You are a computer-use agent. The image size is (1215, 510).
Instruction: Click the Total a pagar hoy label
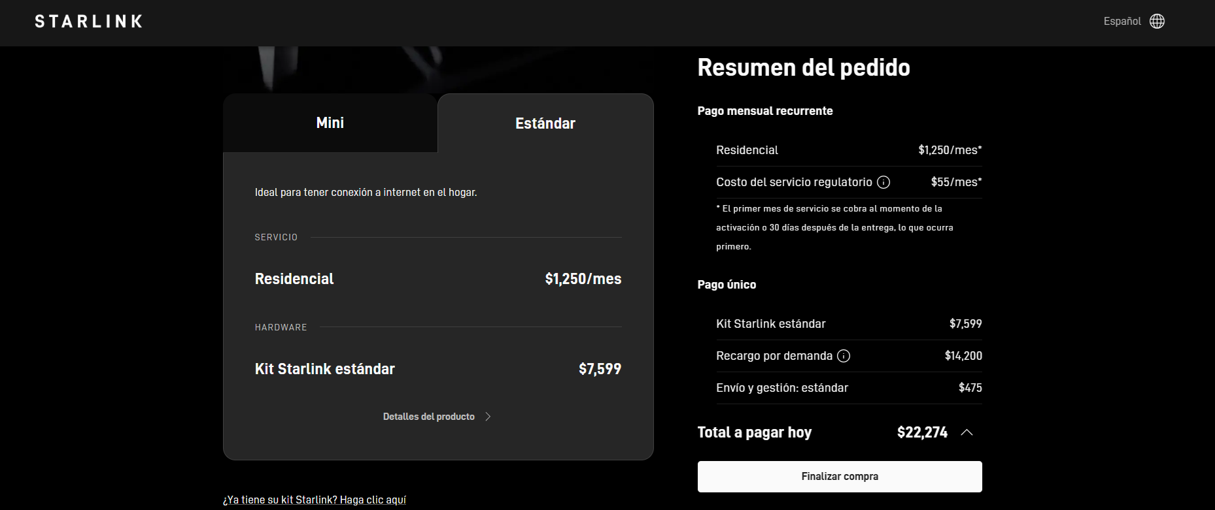coord(755,432)
